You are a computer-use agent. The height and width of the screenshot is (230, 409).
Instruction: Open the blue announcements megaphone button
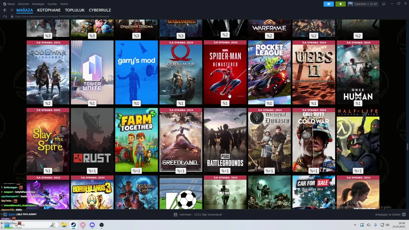click(x=328, y=4)
